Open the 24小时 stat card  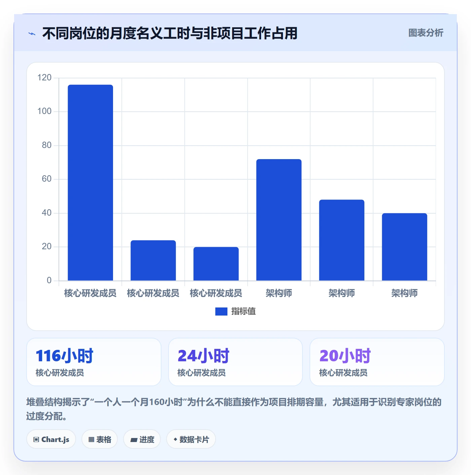[x=235, y=362]
